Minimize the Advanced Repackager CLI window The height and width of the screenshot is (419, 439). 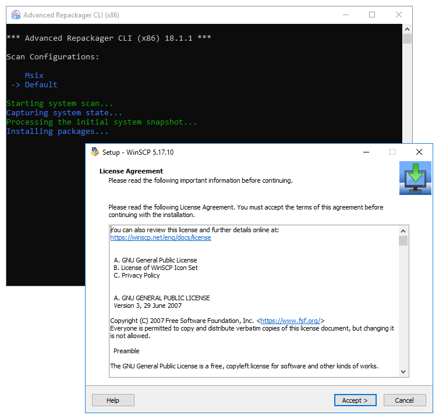point(346,15)
